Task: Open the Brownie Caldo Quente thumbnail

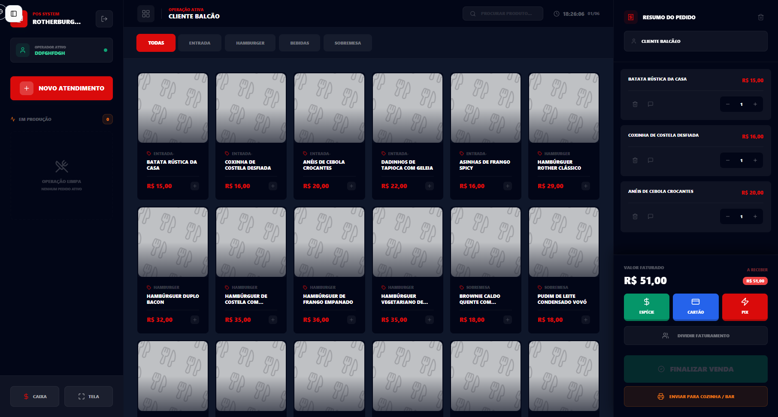Action: point(486,242)
